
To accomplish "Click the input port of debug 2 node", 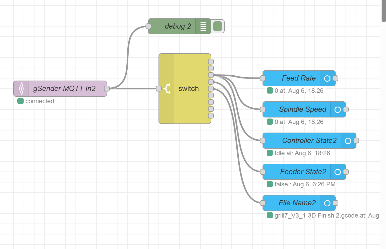I will tap(148, 26).
